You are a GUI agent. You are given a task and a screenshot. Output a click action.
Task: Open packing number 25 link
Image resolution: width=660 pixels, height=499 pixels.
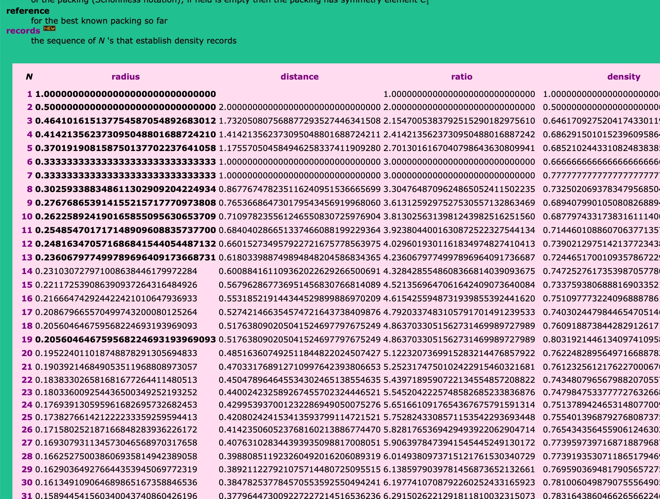(x=27, y=417)
